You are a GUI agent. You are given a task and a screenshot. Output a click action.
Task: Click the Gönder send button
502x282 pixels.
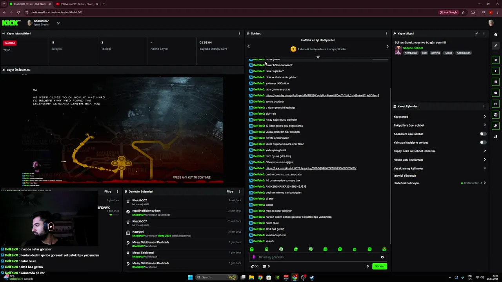380,266
